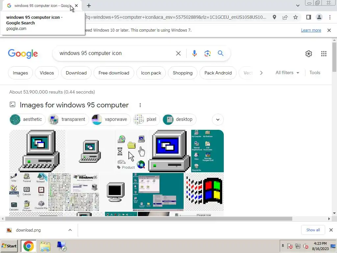
Task: Select the Icon pack filter chip
Action: tap(151, 73)
